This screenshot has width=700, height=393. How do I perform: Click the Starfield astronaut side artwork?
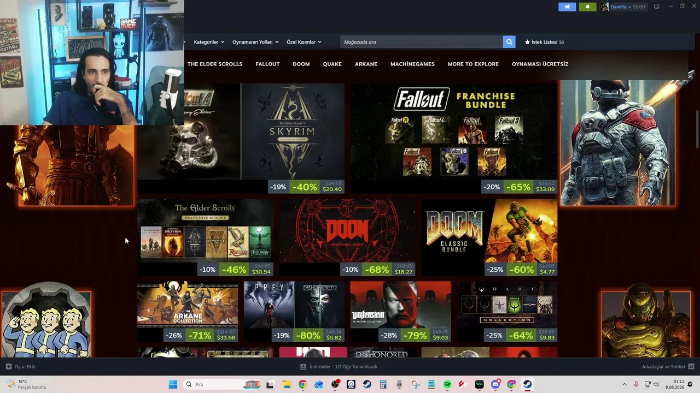click(617, 143)
